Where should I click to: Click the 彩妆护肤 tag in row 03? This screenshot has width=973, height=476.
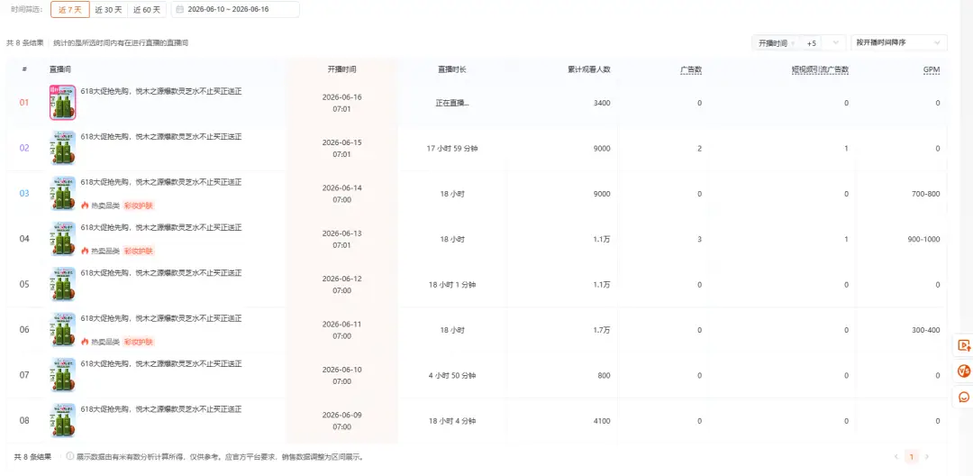(139, 206)
